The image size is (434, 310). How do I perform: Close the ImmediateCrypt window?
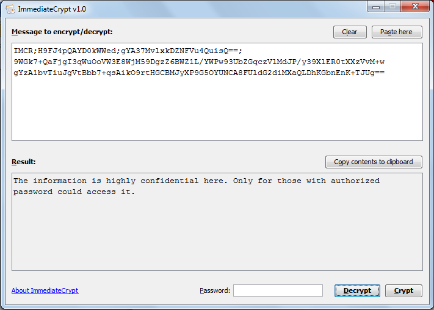point(414,7)
